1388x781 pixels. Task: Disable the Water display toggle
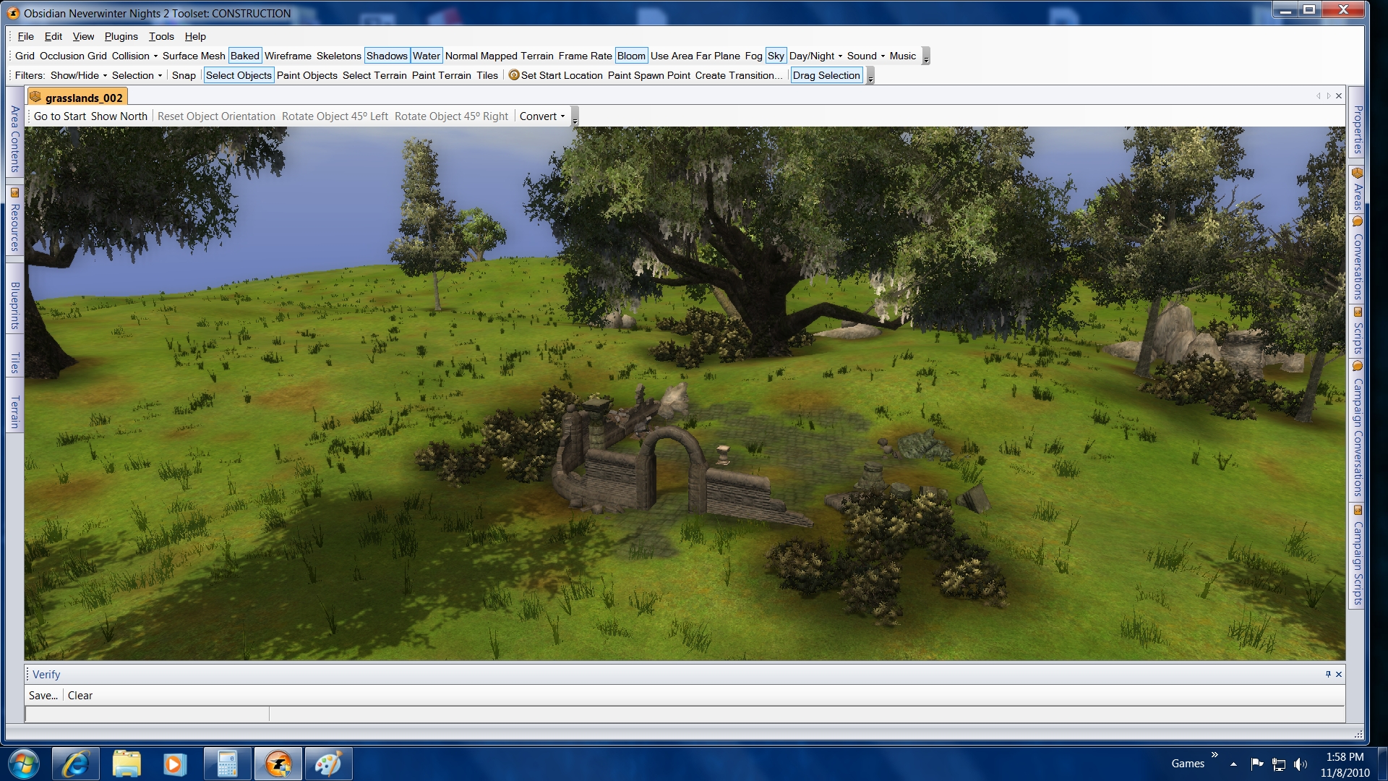(426, 56)
